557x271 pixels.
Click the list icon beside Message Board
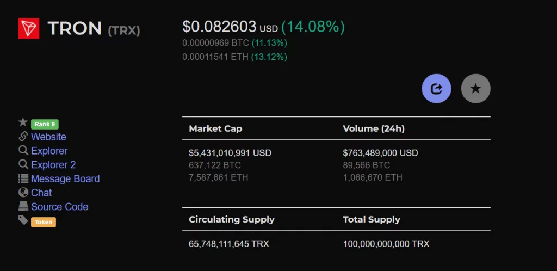coord(23,178)
